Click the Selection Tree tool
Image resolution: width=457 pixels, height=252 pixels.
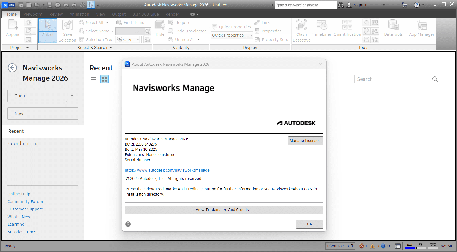click(x=96, y=40)
